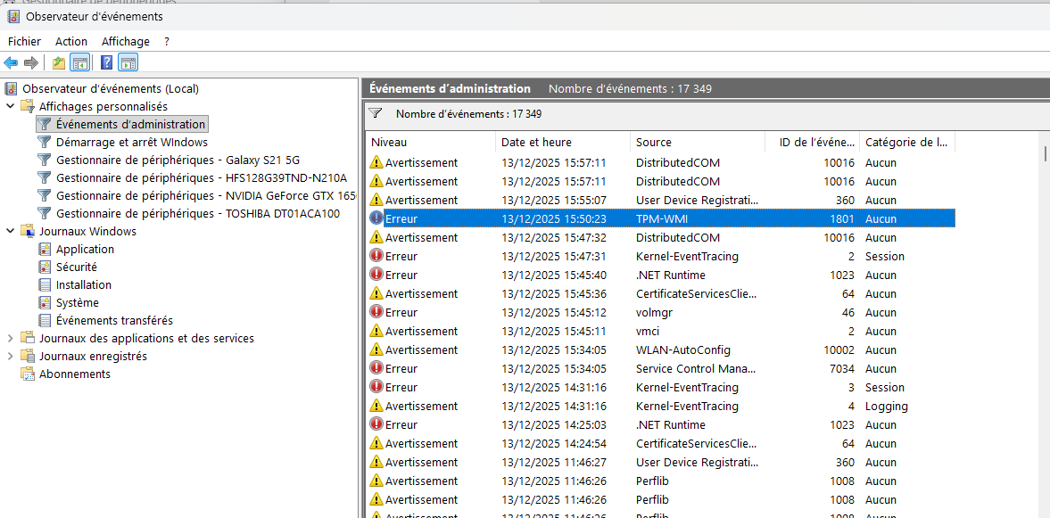1050x518 pixels.
Task: Click event ID 7034 cell
Action: pyautogui.click(x=840, y=368)
